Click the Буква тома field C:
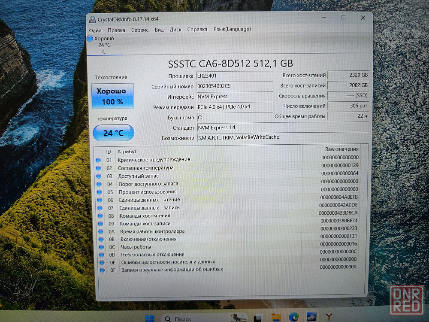The image size is (429, 322). click(235, 117)
